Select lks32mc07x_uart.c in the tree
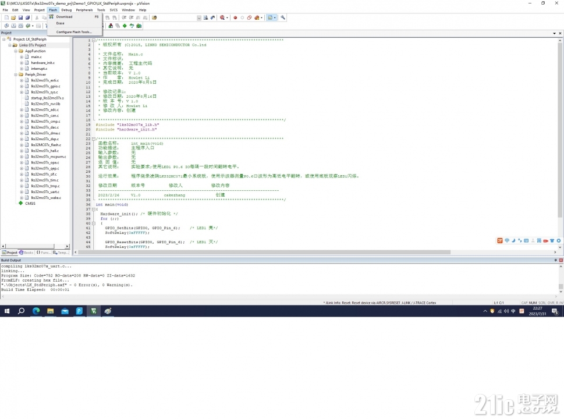This screenshot has width=564, height=419. click(x=45, y=192)
